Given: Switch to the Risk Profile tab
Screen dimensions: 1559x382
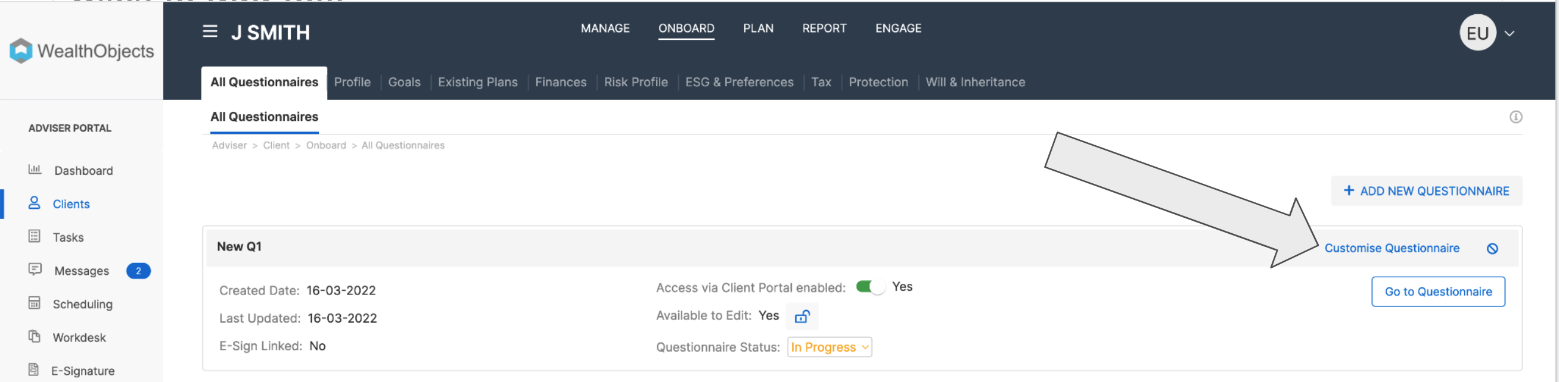Looking at the screenshot, I should [x=635, y=82].
